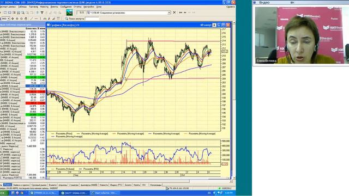Screen dimensions: 349x196
Task: Select the diagonal trend line tool
Action: pyautogui.click(x=32, y=19)
